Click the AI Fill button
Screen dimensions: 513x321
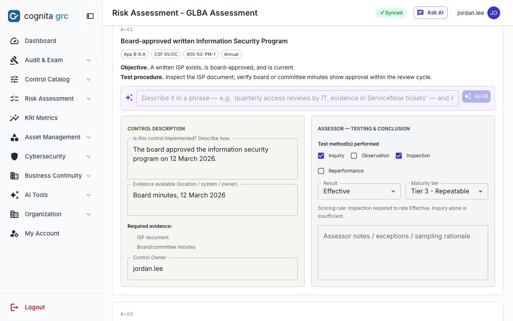click(x=476, y=97)
